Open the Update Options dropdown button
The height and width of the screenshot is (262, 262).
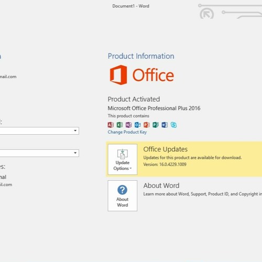click(123, 159)
